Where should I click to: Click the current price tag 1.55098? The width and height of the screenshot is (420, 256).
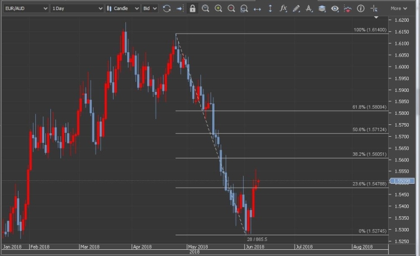coord(402,181)
